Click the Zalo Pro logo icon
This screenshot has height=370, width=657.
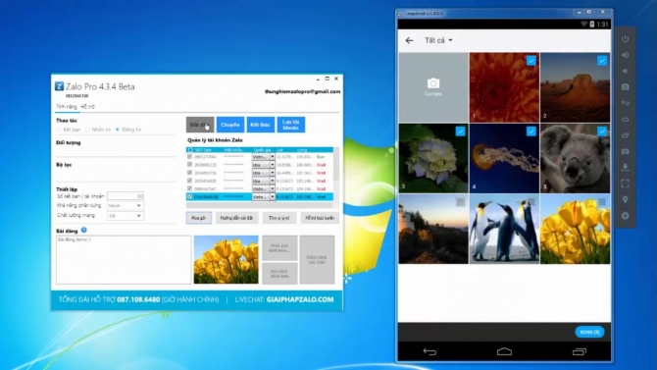pyautogui.click(x=59, y=86)
